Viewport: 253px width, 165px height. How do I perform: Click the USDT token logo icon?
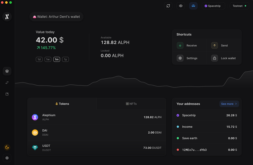click(35, 148)
